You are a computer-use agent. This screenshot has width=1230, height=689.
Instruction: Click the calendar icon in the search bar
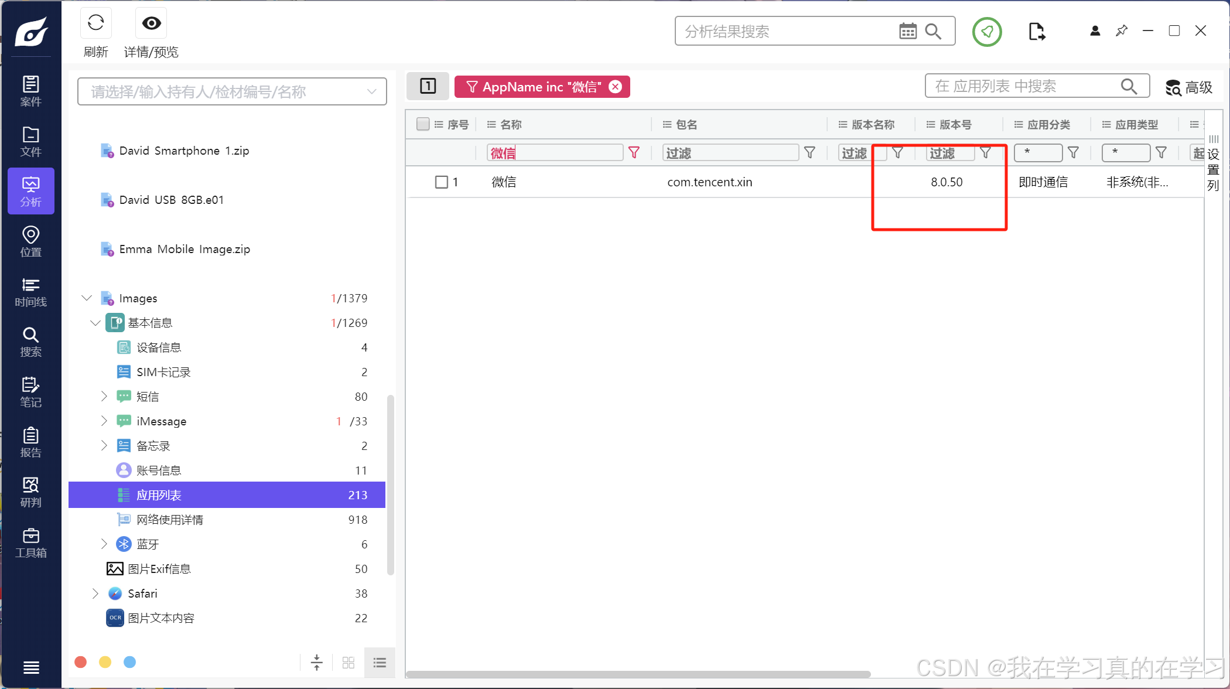click(x=907, y=31)
